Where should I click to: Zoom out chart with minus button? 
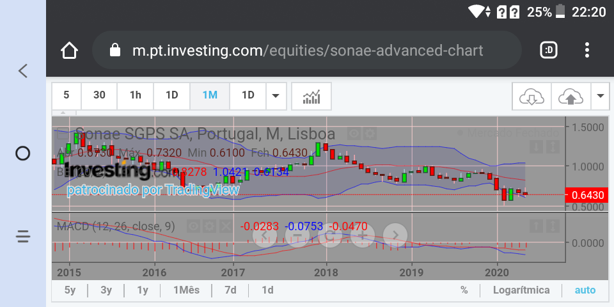(297, 235)
